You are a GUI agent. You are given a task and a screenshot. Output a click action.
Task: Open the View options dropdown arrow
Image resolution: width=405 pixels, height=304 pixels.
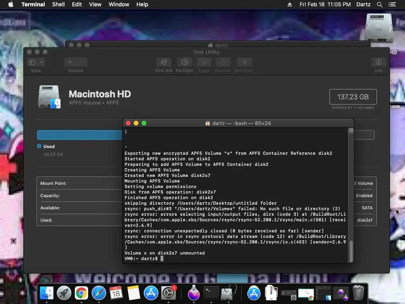(42, 62)
